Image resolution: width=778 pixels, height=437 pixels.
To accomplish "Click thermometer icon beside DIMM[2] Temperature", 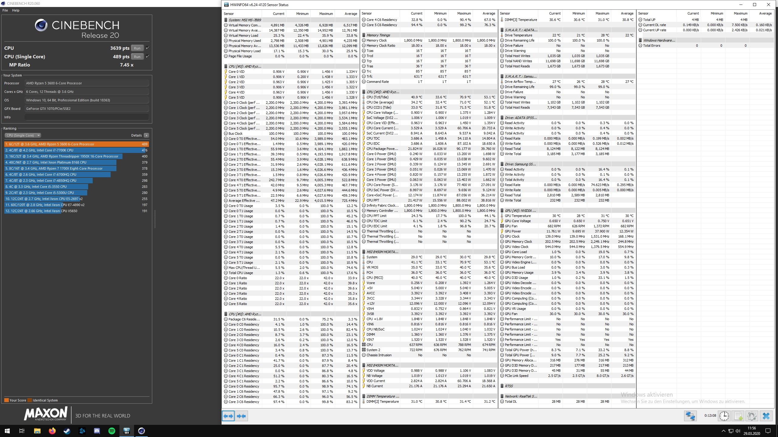I will pos(364,401).
